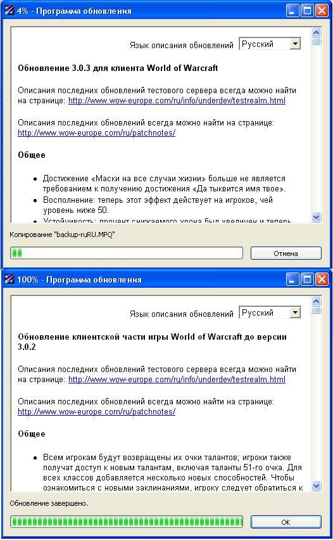Close the 100% updater window
Screen dimensions: 333x540
322,280
